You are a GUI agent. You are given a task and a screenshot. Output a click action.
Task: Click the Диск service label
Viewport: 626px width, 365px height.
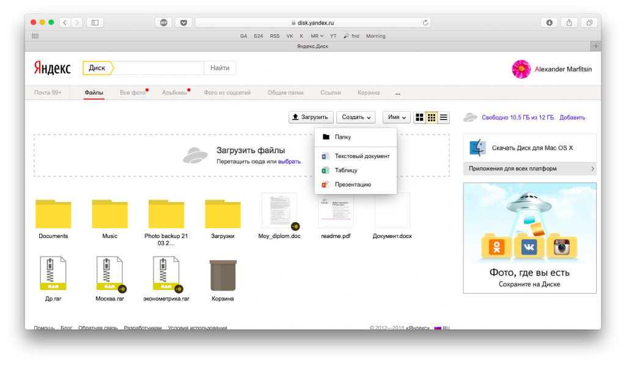click(x=97, y=68)
